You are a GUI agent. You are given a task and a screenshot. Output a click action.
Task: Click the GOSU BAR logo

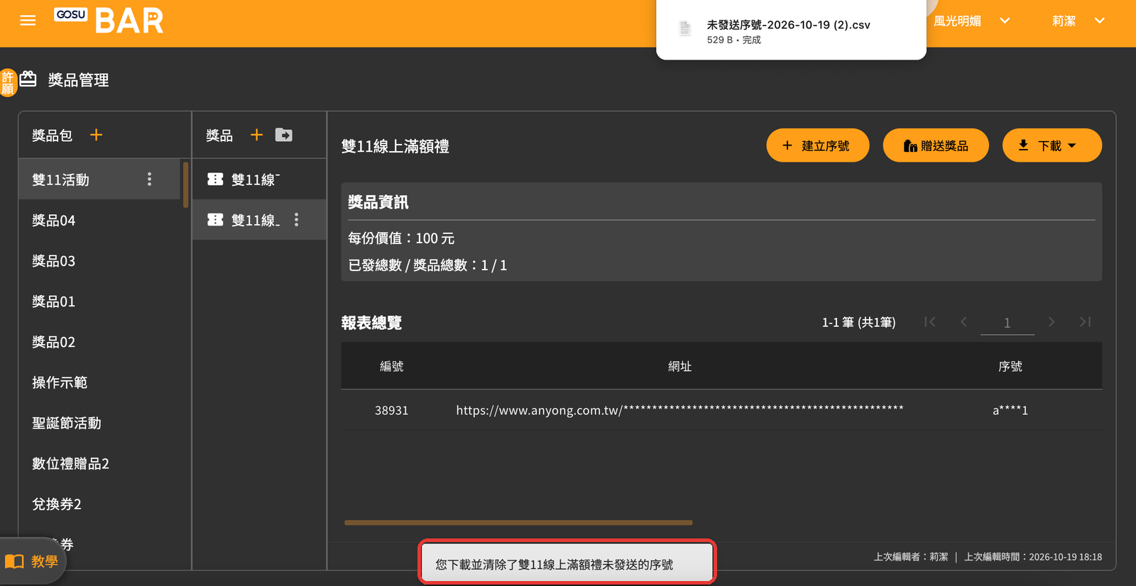coord(109,21)
